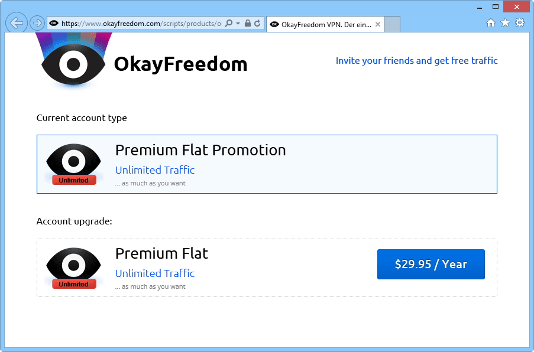Click the Premium Flat upgrade eye icon
Viewport: 534px width, 352px height.
(73, 268)
